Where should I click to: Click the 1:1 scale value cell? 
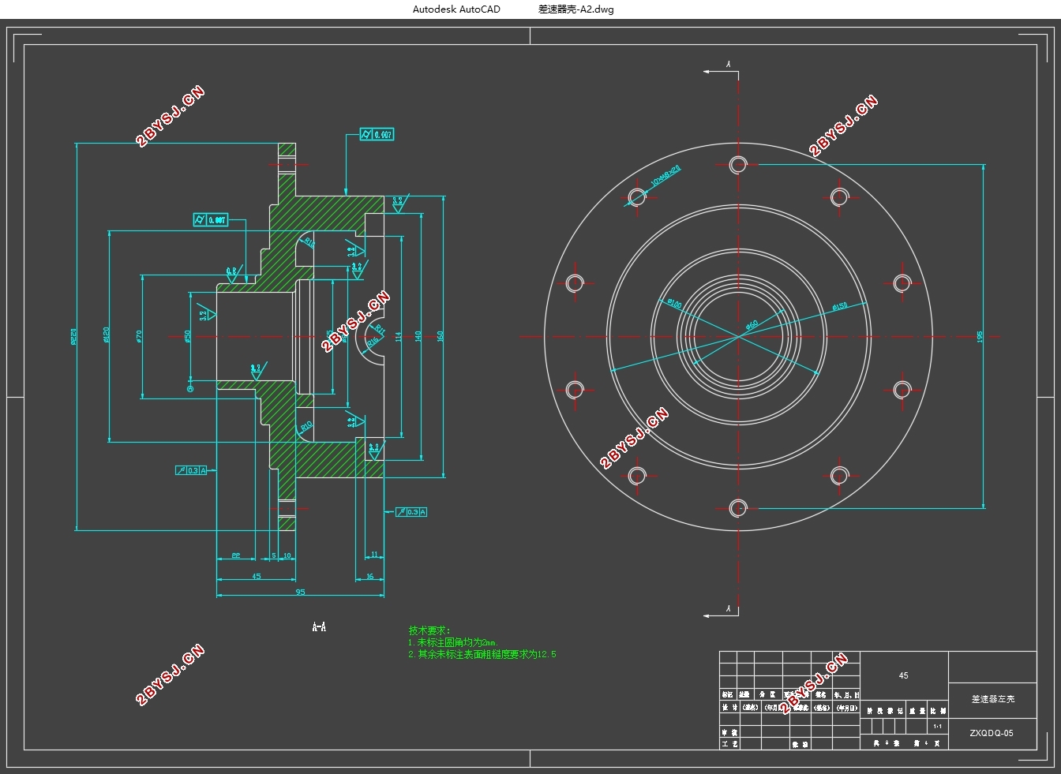pyautogui.click(x=937, y=726)
